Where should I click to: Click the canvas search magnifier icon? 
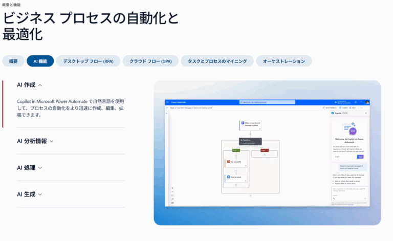172,199
